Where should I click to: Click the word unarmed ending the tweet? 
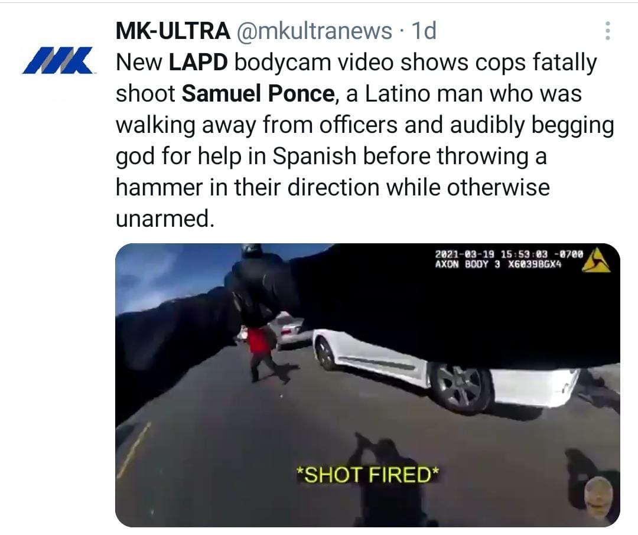[165, 218]
